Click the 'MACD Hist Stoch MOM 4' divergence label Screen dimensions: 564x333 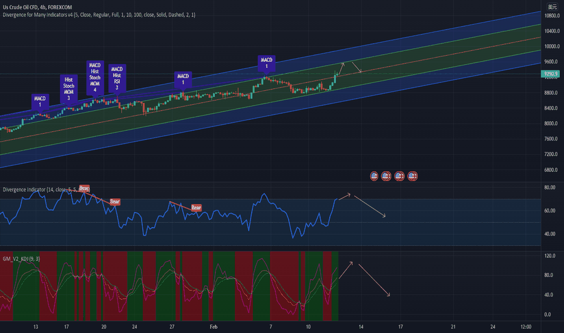click(x=95, y=77)
